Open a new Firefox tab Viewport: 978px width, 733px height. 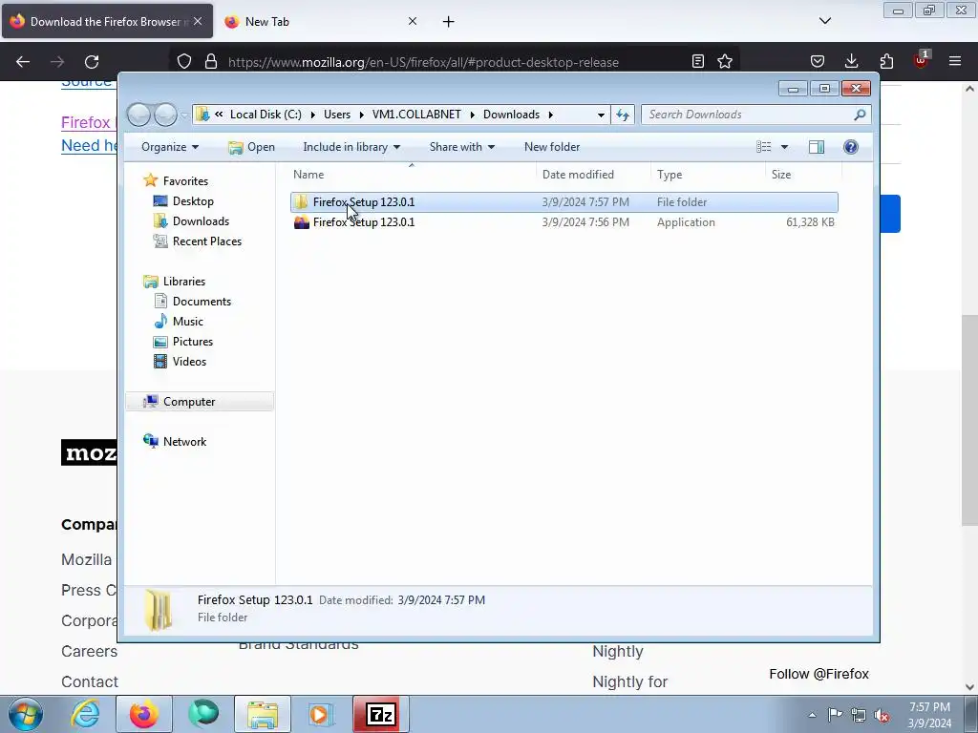click(x=449, y=22)
